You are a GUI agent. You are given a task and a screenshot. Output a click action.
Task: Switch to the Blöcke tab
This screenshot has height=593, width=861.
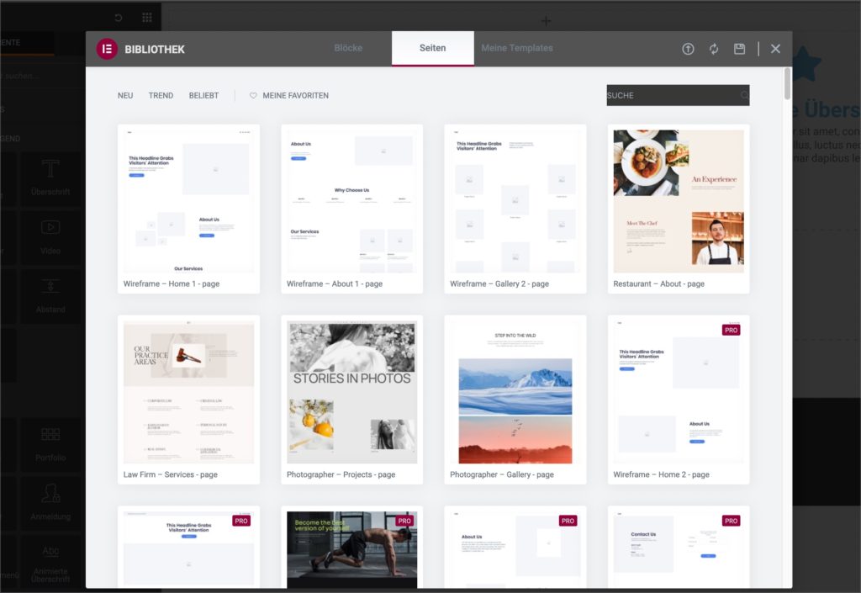pos(348,48)
